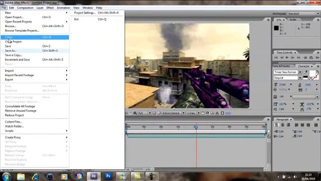Click the vertical scale icon in Character

point(276,104)
